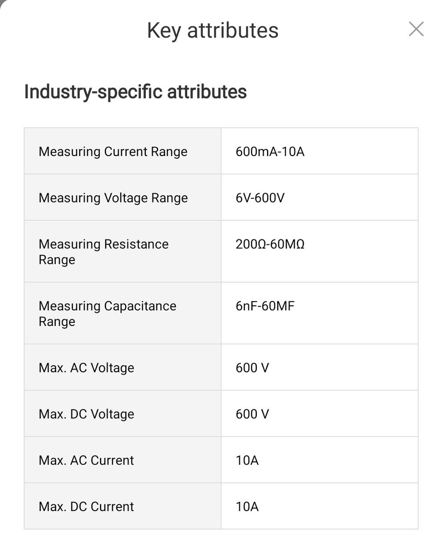428x552 pixels.
Task: Click the Max. DC Current 10A value
Action: [247, 507]
